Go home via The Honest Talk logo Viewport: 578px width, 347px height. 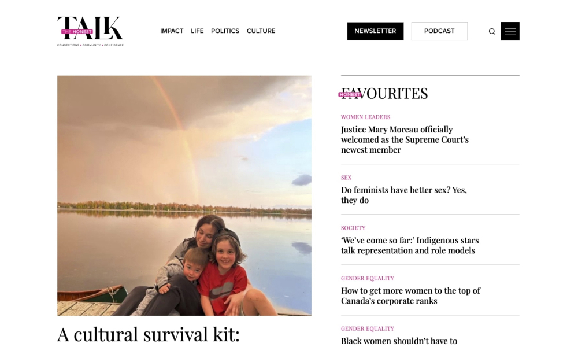pyautogui.click(x=90, y=31)
